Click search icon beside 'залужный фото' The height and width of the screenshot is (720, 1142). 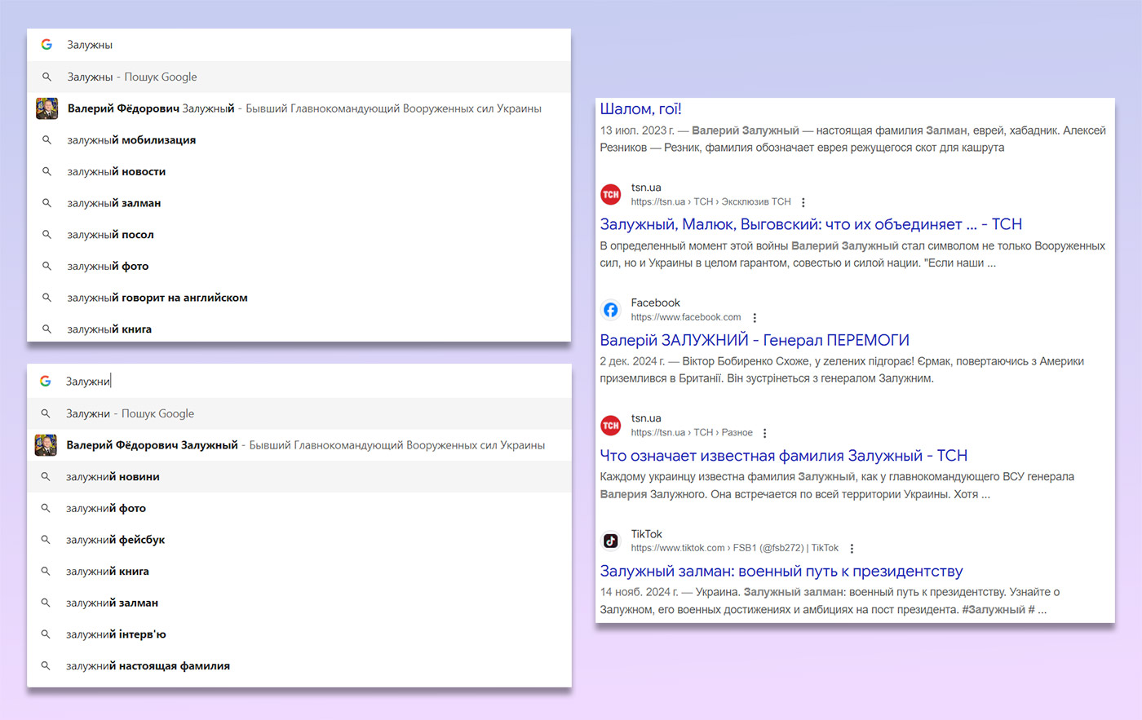point(46,266)
